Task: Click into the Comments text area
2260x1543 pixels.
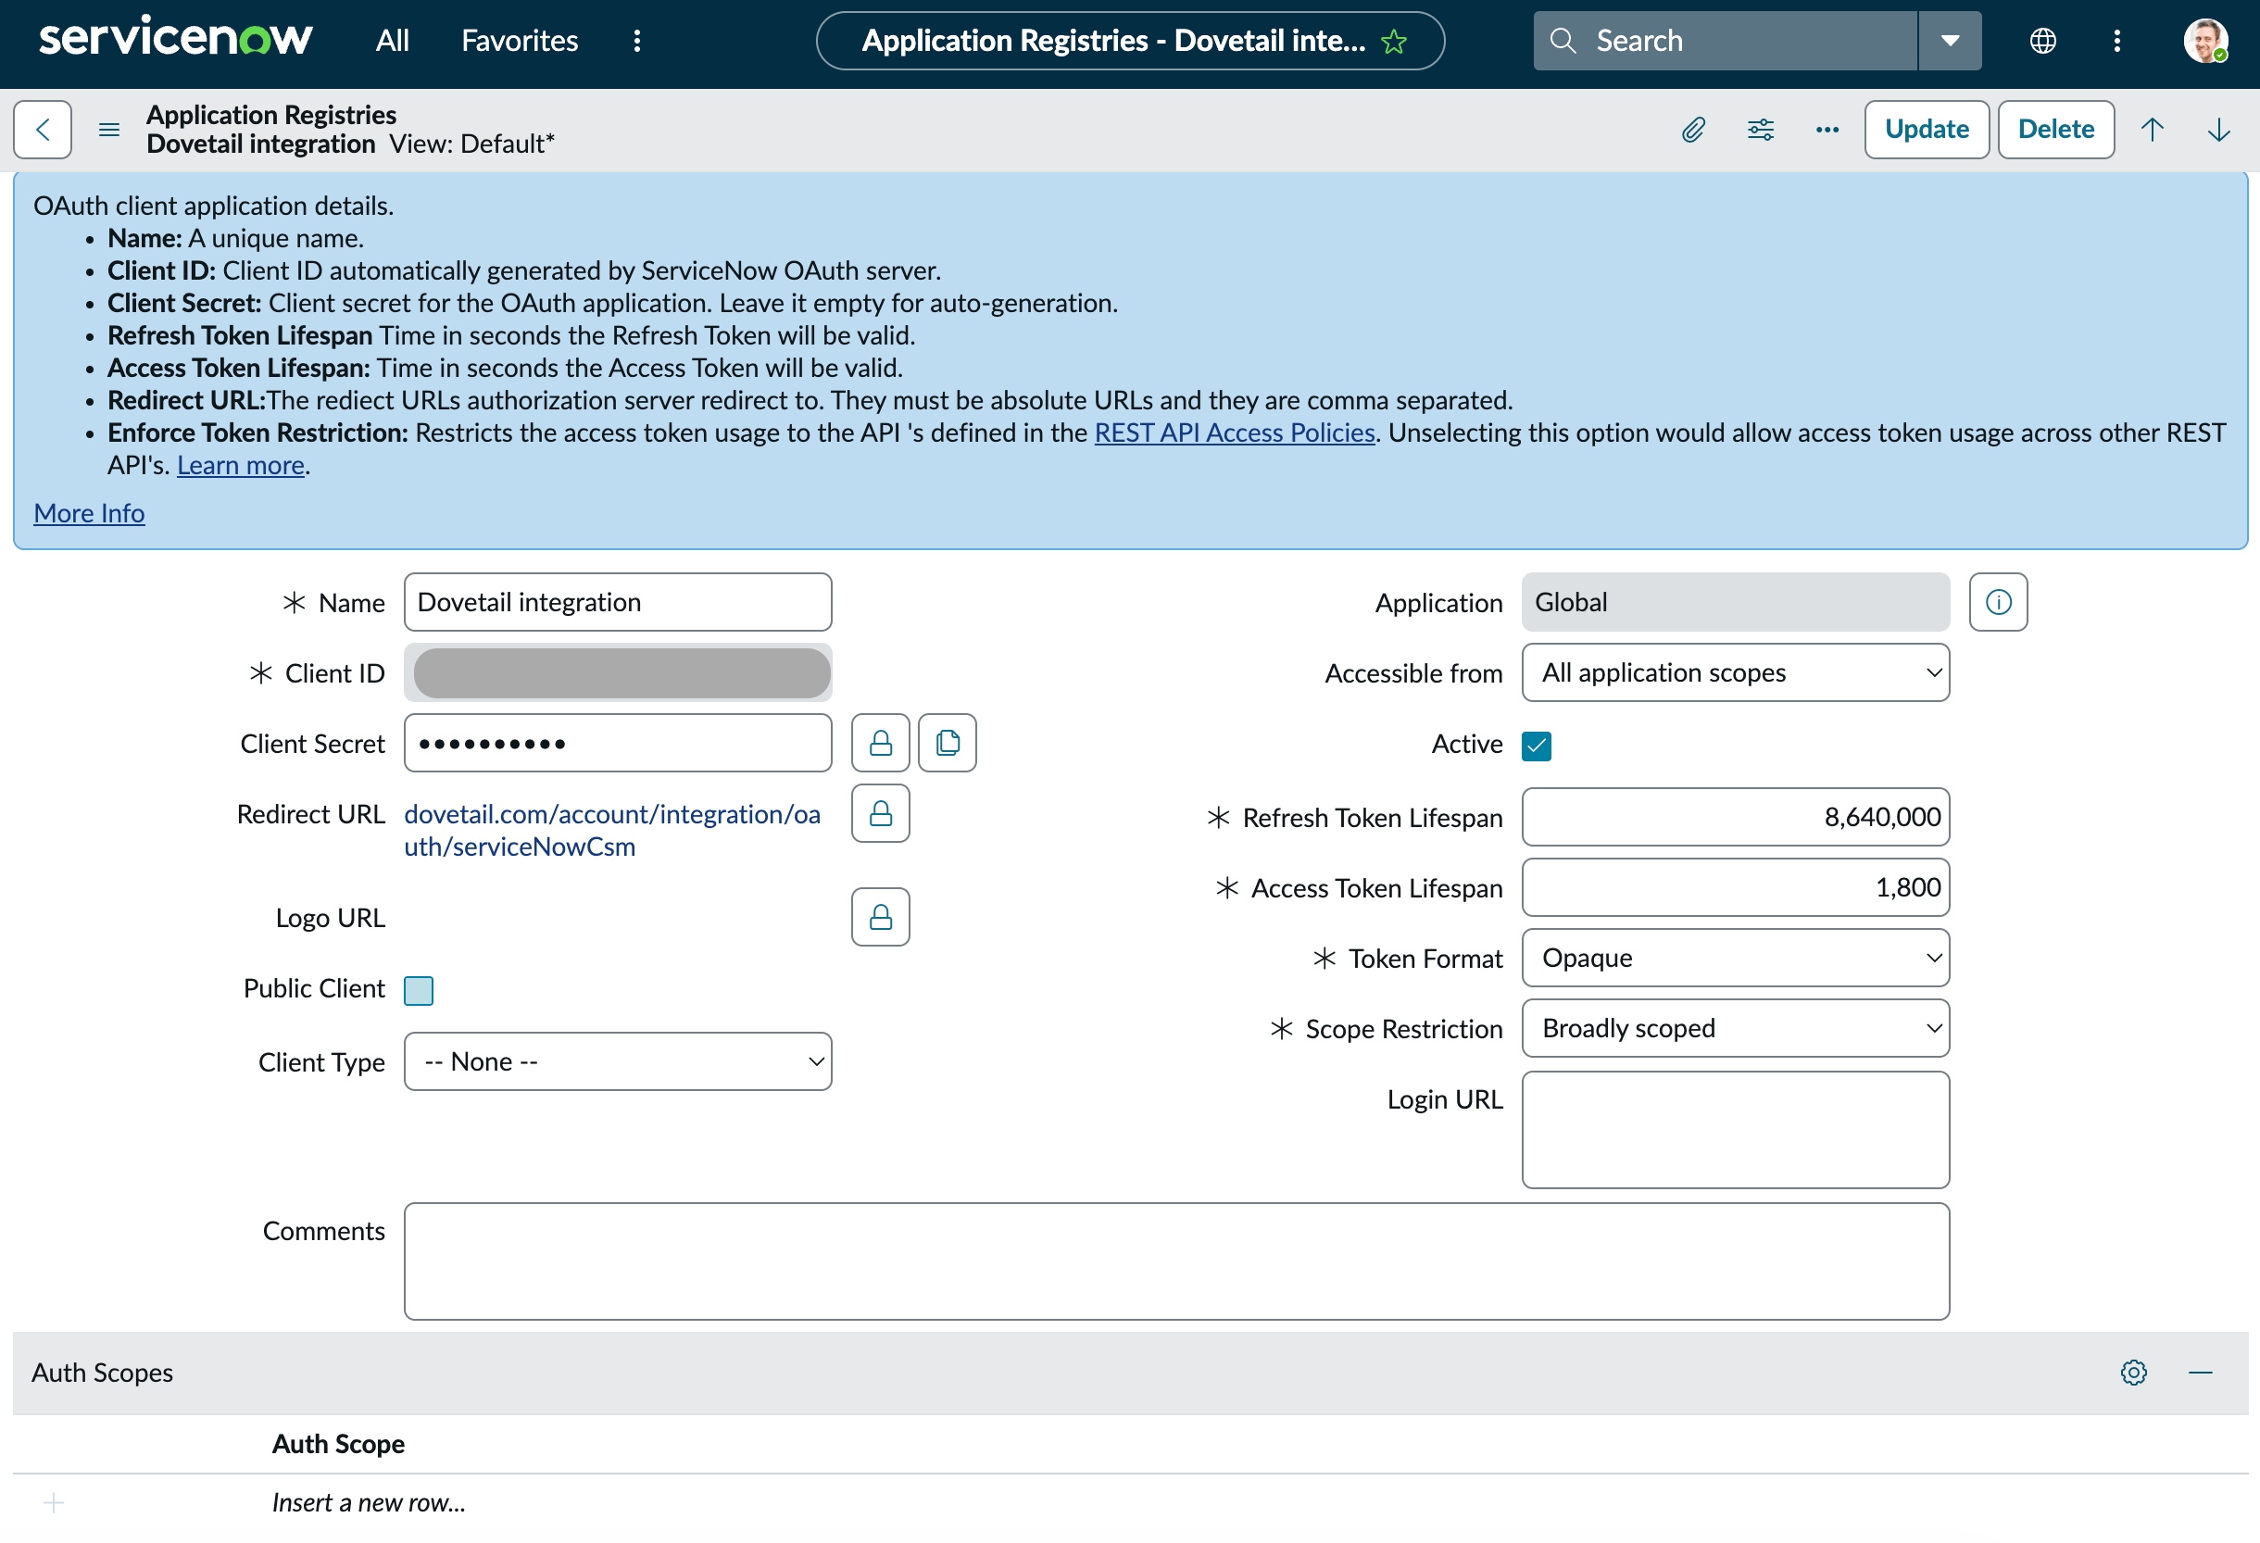Action: 1176,1262
